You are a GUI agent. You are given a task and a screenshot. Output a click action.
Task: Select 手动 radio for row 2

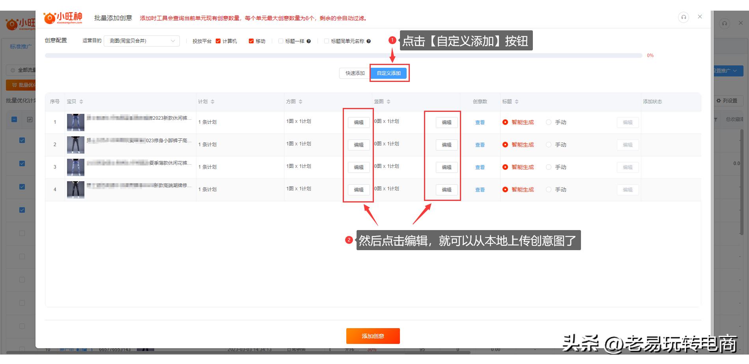[549, 145]
